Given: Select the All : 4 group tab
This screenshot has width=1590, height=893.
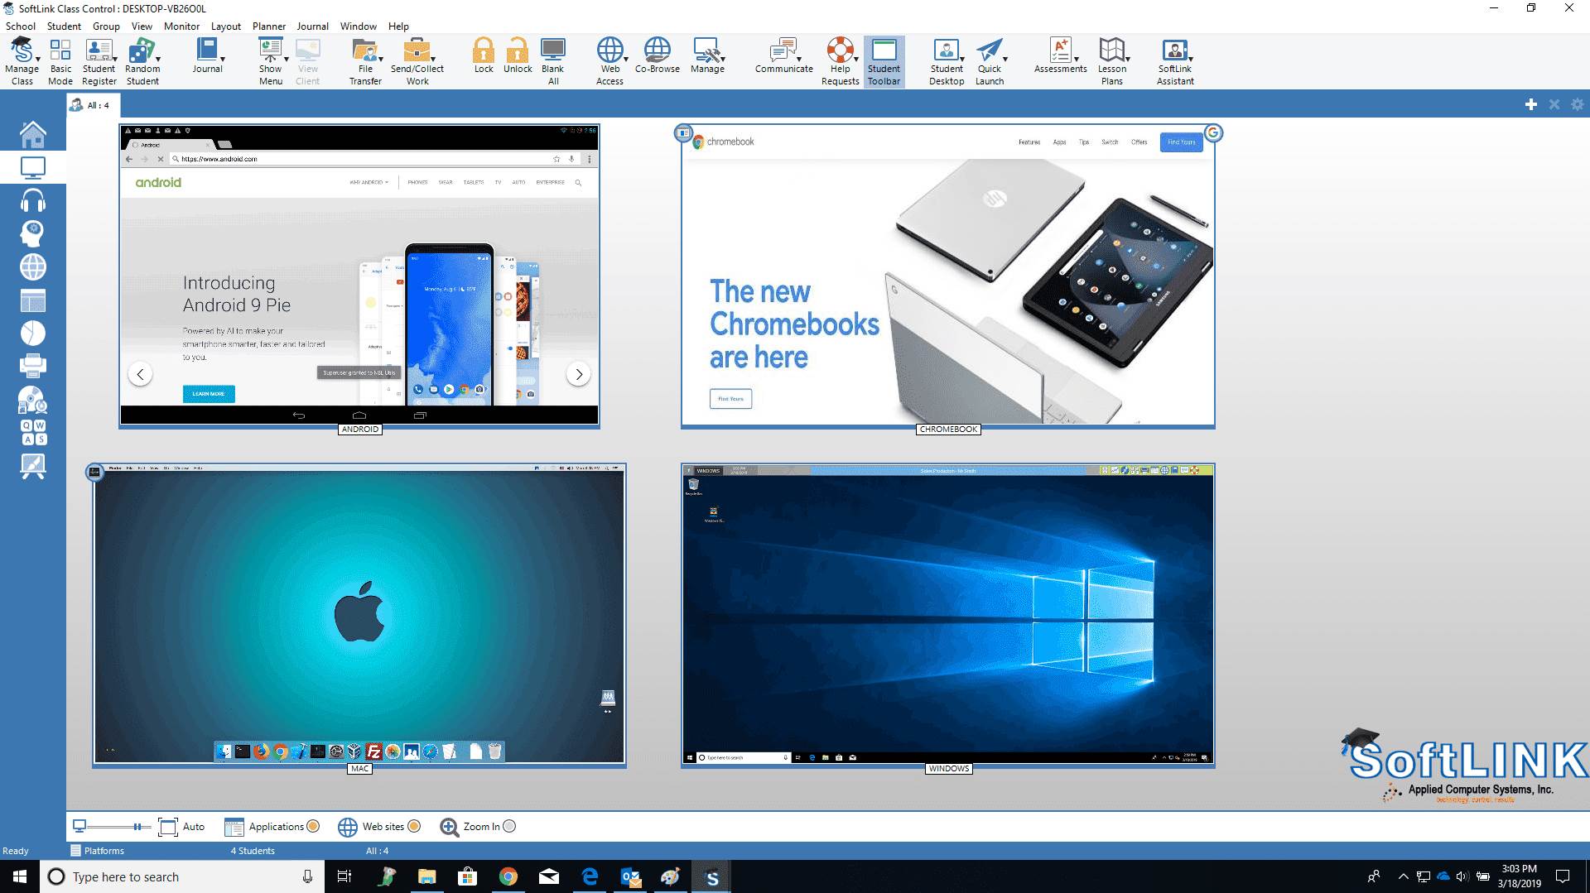Looking at the screenshot, I should (x=93, y=105).
